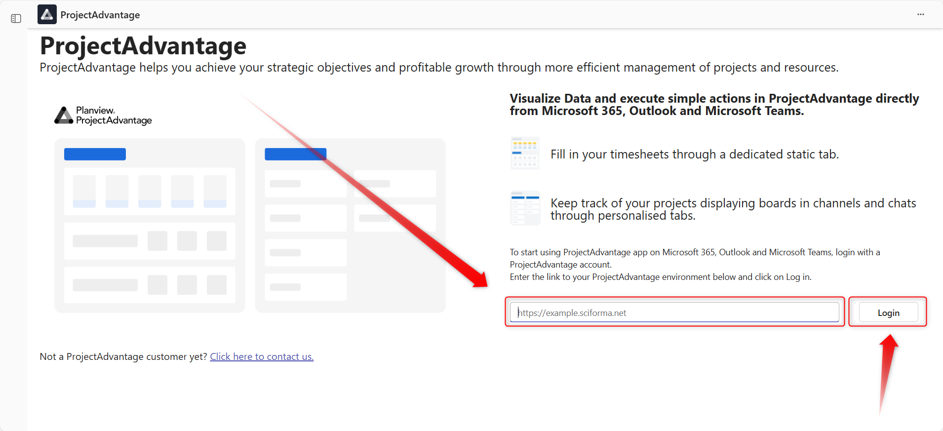Click the large ProjectAdvantage page heading
Viewport: 943px width, 431px height.
click(x=143, y=45)
